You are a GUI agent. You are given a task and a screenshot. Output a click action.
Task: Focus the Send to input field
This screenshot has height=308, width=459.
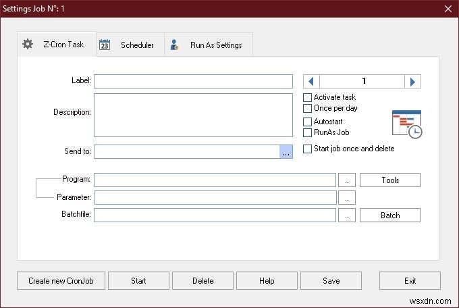[187, 152]
